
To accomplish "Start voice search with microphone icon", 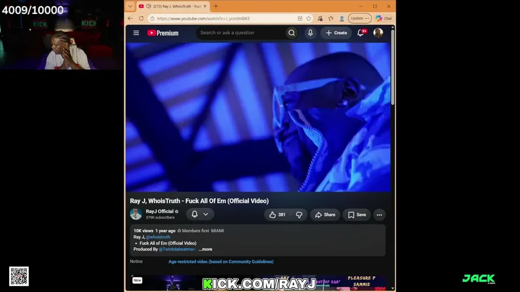I will point(310,33).
